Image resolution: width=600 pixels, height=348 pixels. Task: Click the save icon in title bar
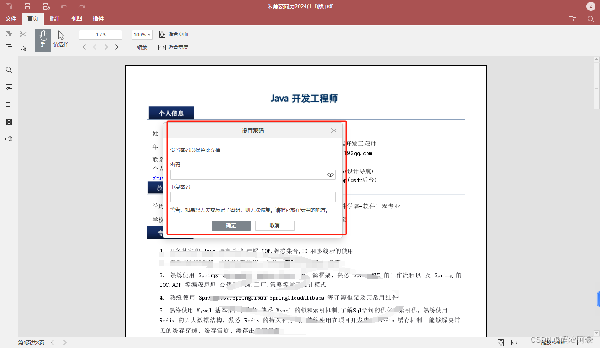9,6
